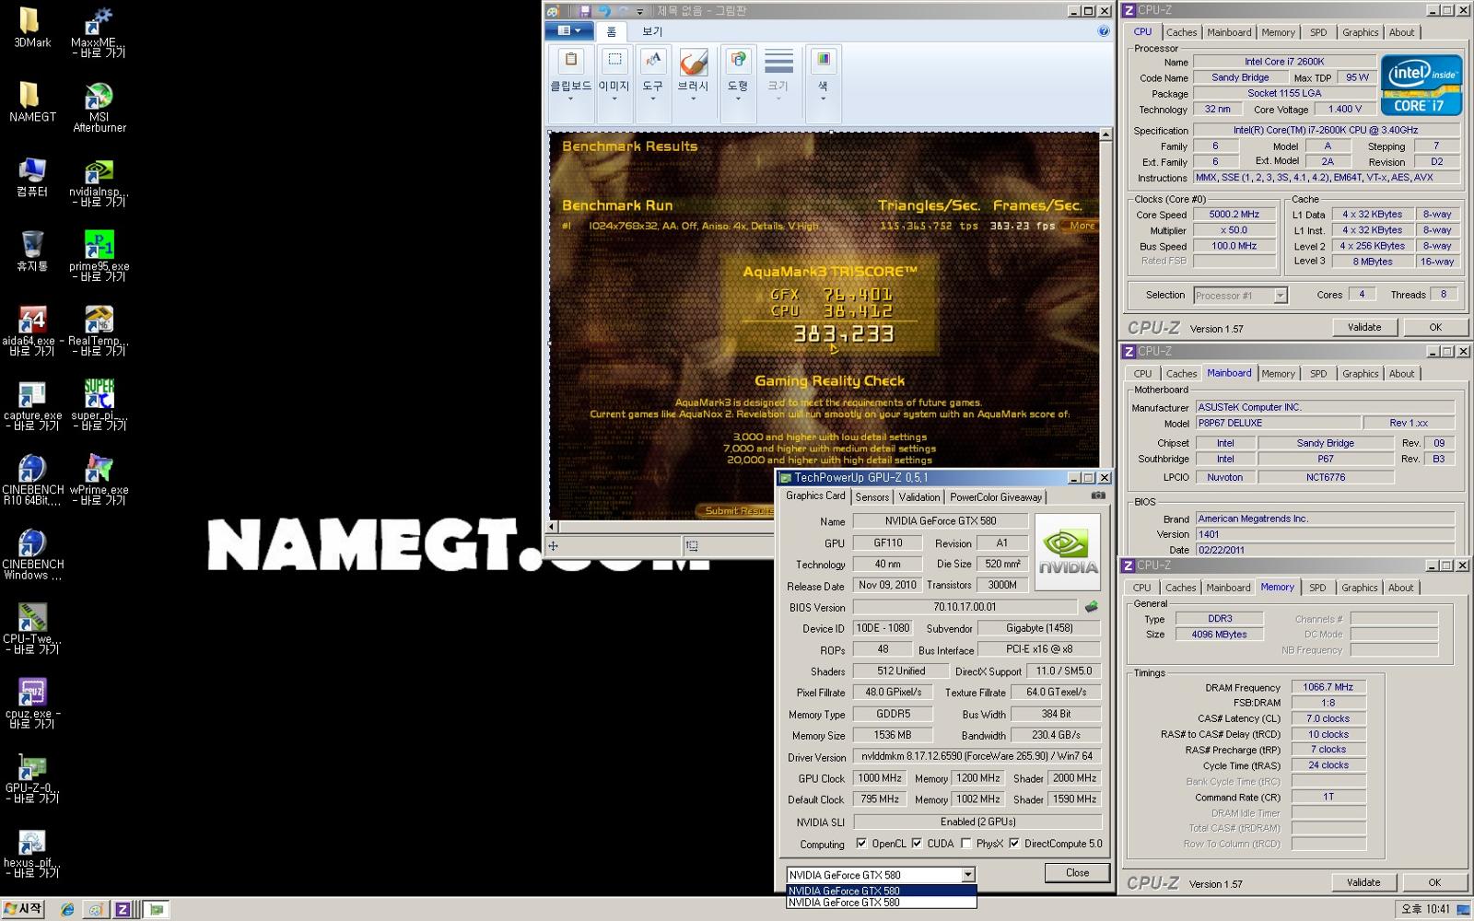Open the hexus_pifast desktop shortcut

[x=31, y=854]
